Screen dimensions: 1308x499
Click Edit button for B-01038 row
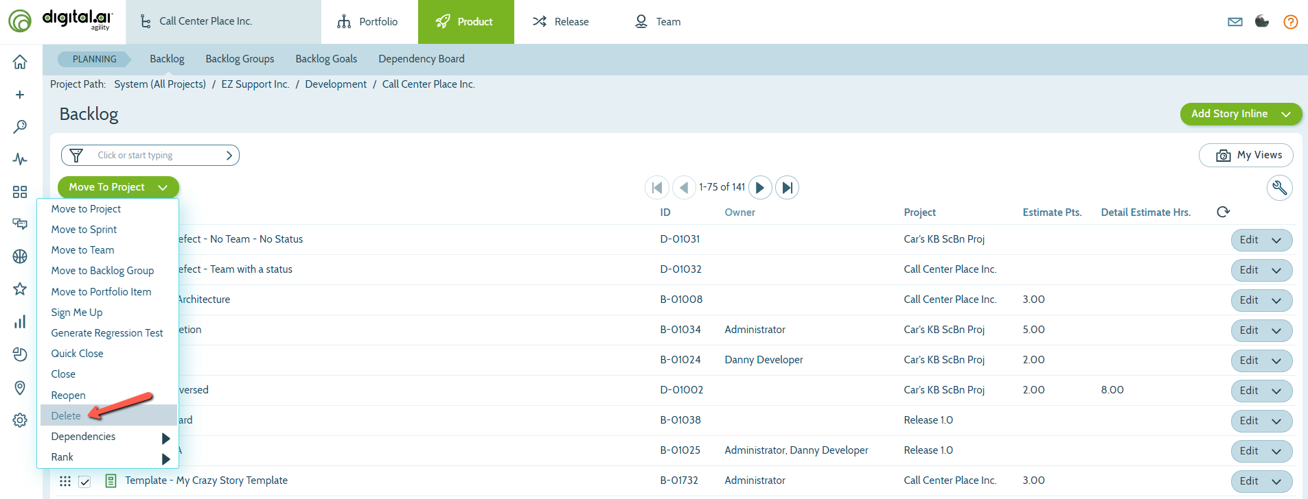[x=1249, y=421]
